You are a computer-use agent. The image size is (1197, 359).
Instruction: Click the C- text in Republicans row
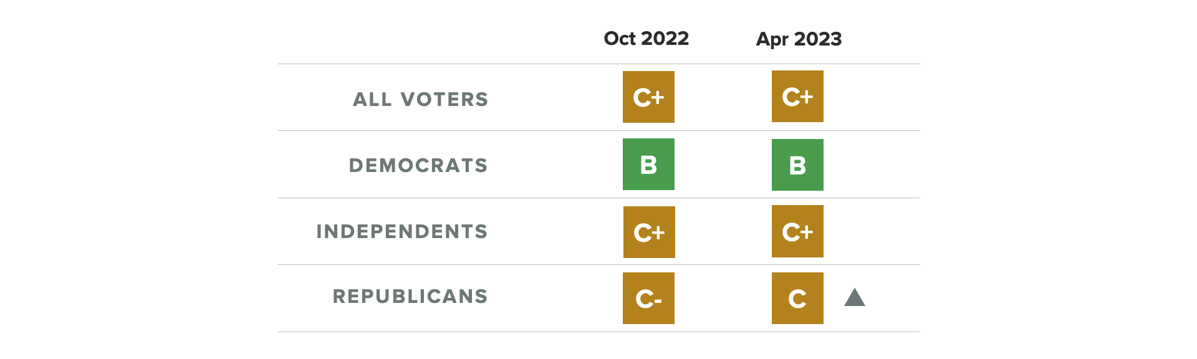point(648,300)
